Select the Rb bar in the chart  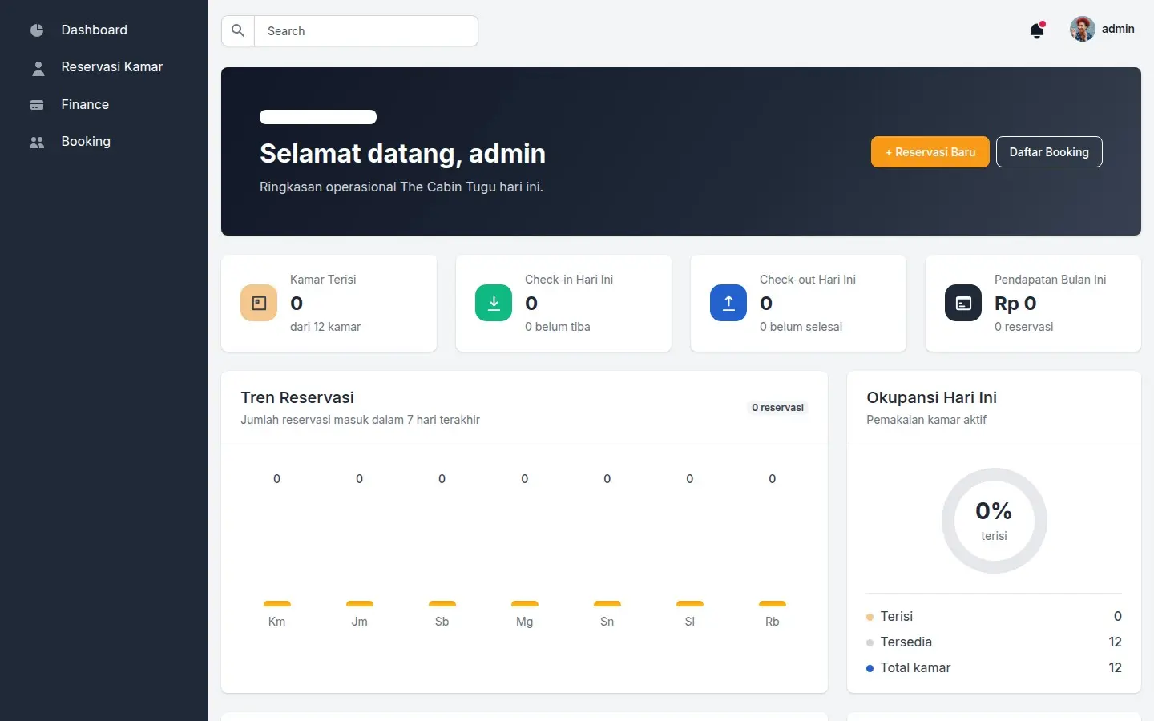773,603
